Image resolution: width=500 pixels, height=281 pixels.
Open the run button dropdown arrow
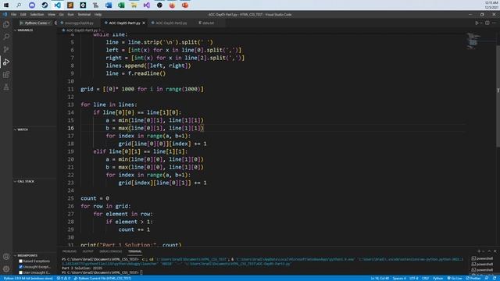[481, 23]
